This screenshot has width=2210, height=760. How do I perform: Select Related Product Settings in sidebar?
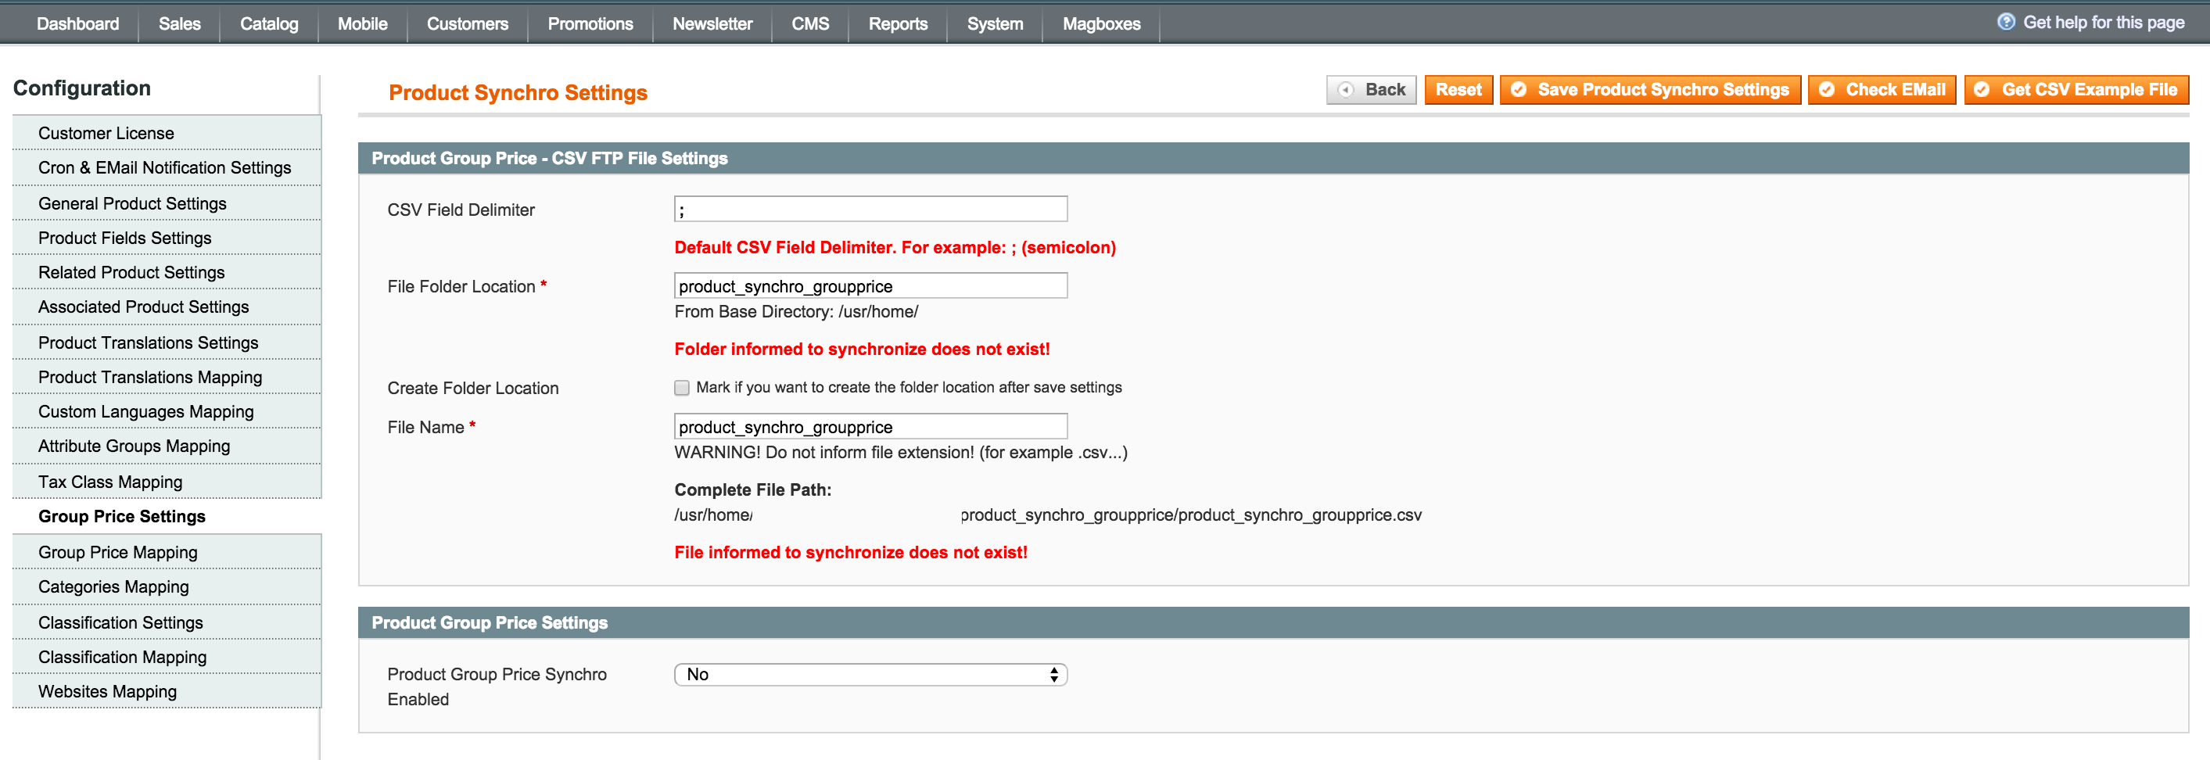[167, 272]
